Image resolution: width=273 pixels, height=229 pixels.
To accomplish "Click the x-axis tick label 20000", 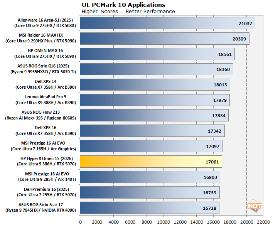I will (x=246, y=222).
